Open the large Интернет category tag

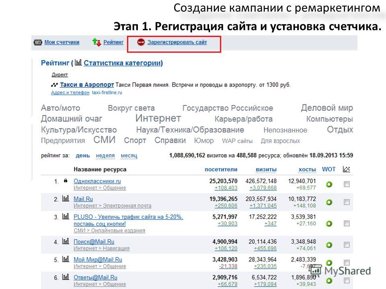158,118
